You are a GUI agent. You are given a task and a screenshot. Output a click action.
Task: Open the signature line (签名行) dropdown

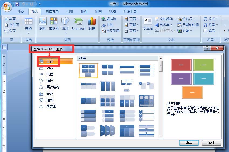click(x=186, y=19)
